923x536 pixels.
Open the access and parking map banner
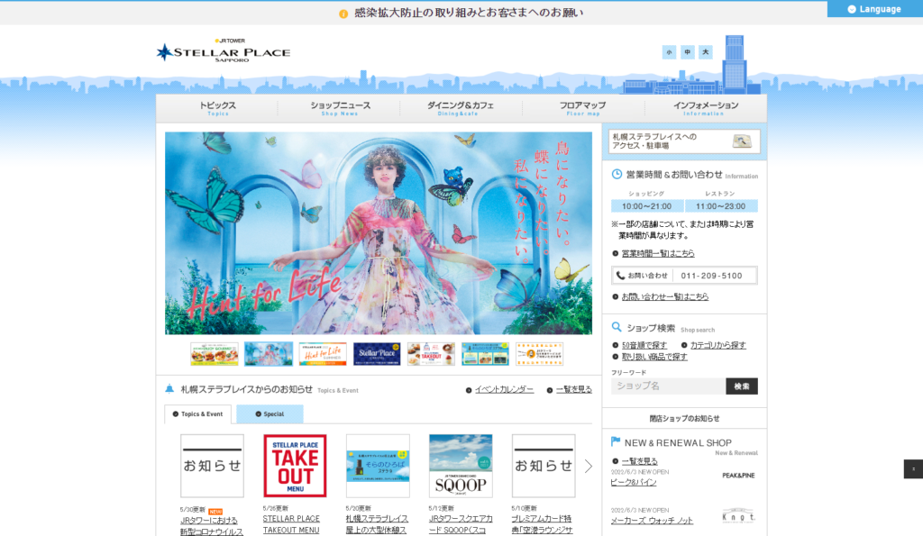pos(684,141)
